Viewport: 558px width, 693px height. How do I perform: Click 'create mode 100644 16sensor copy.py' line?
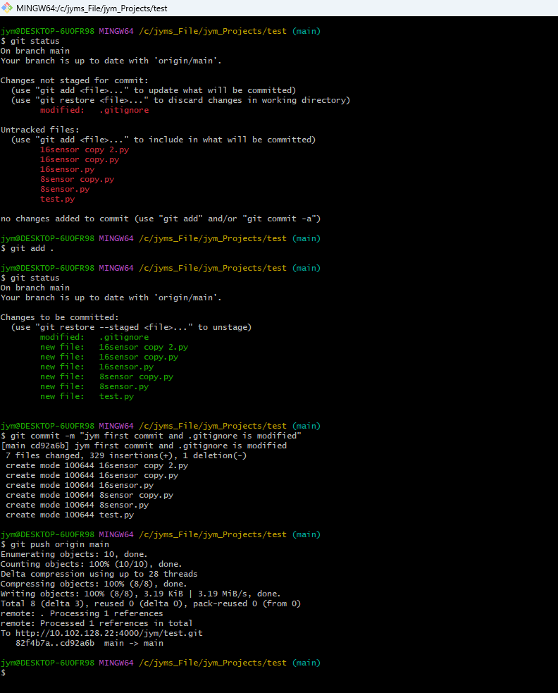click(92, 476)
